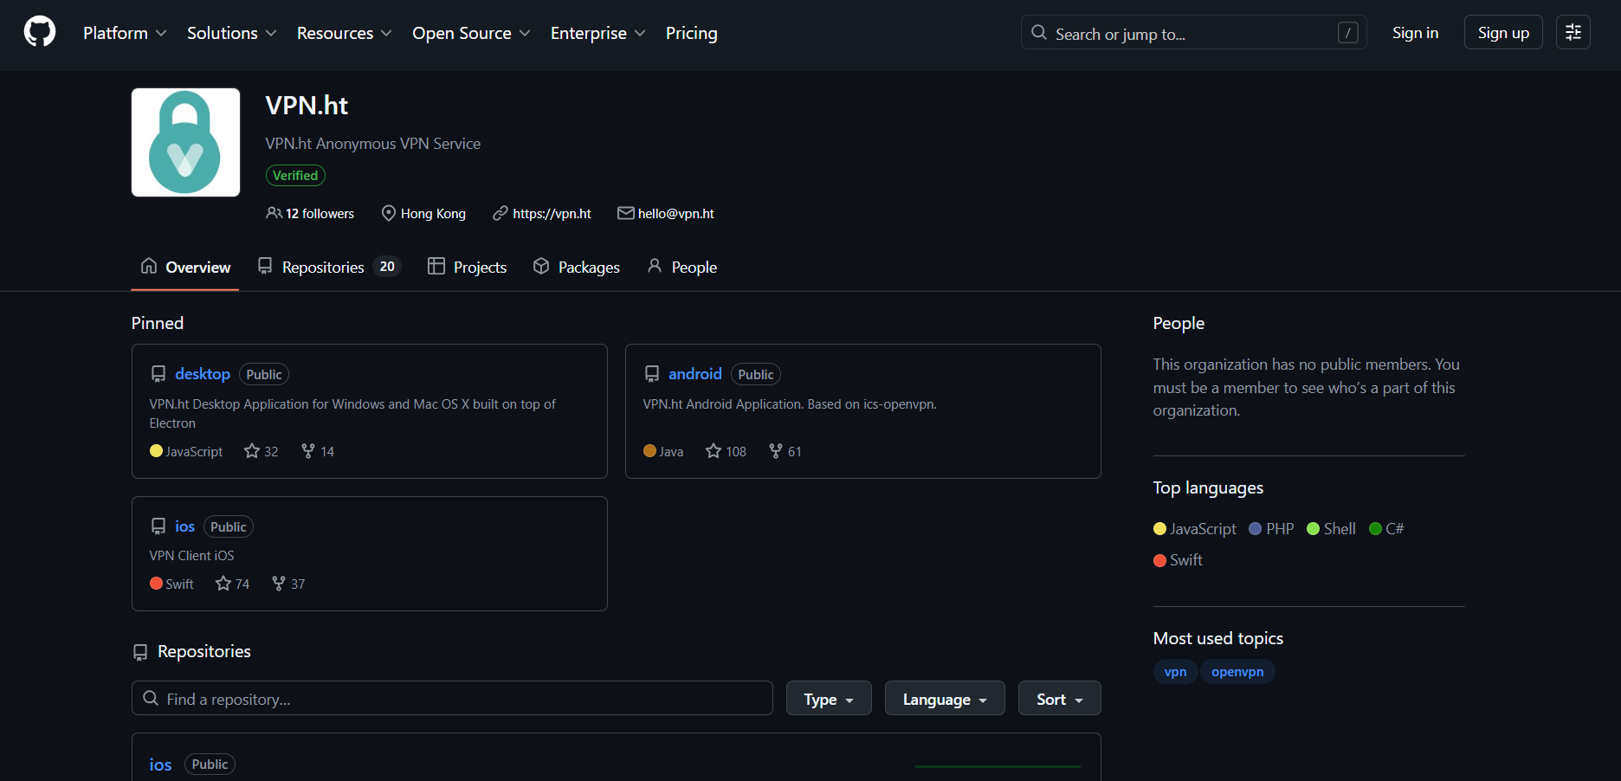Open the GitHub homepage logo
This screenshot has width=1621, height=781.
40,33
